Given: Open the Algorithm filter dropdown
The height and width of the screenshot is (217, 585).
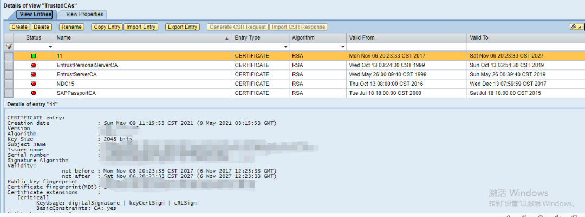Looking at the screenshot, I should click(x=343, y=47).
